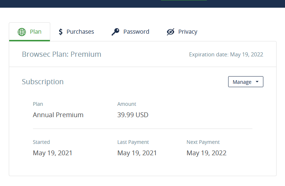The width and height of the screenshot is (285, 186).
Task: Switch to the Purchases tab
Action: [x=76, y=32]
